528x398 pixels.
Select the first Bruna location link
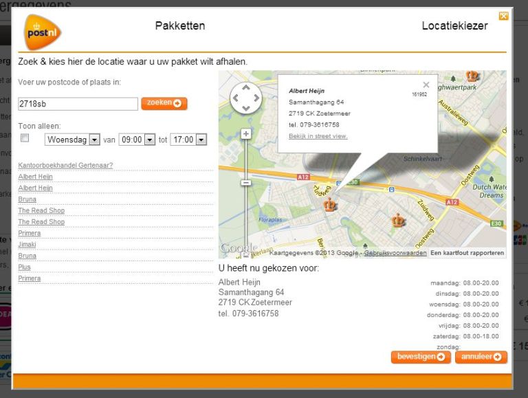[27, 199]
